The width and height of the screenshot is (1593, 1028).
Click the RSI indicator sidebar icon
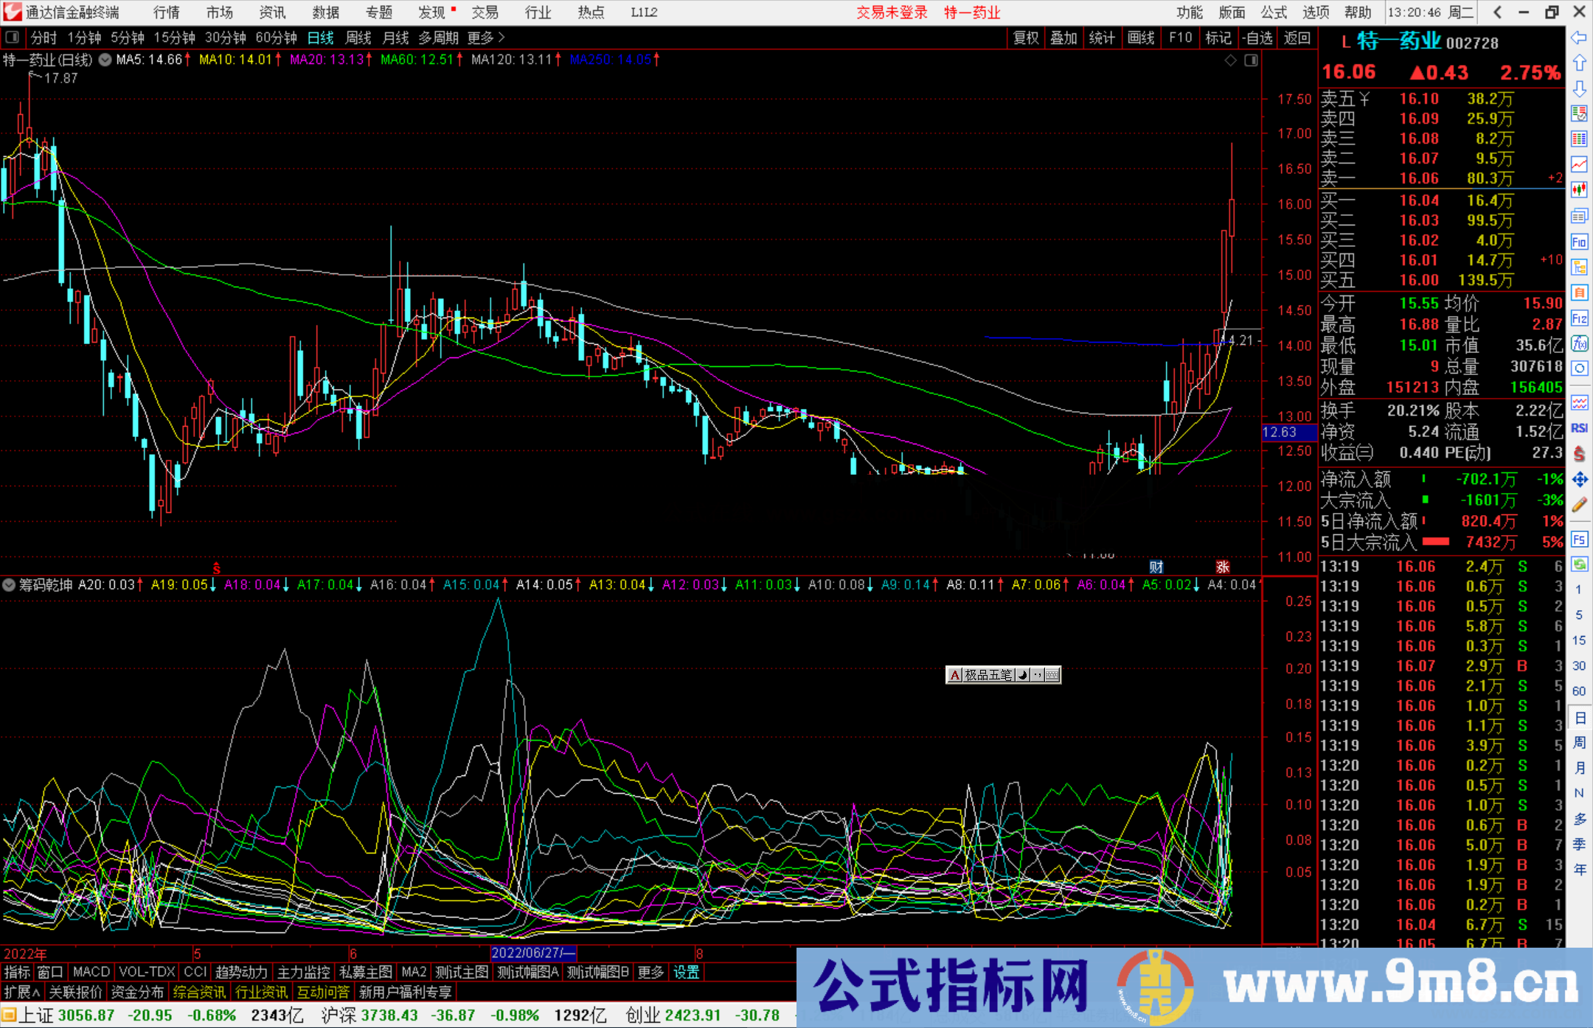[x=1579, y=428]
